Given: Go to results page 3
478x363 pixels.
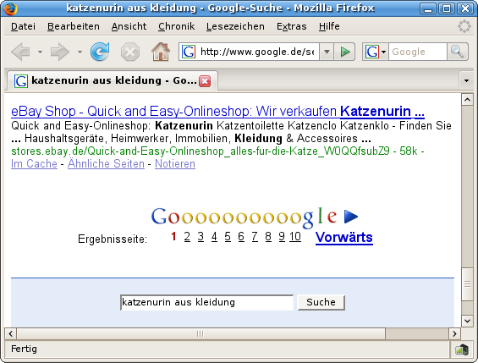Looking at the screenshot, I should coord(201,237).
